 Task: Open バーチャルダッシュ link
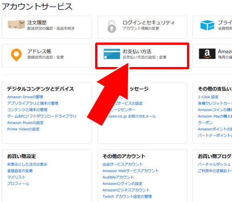[214, 164]
